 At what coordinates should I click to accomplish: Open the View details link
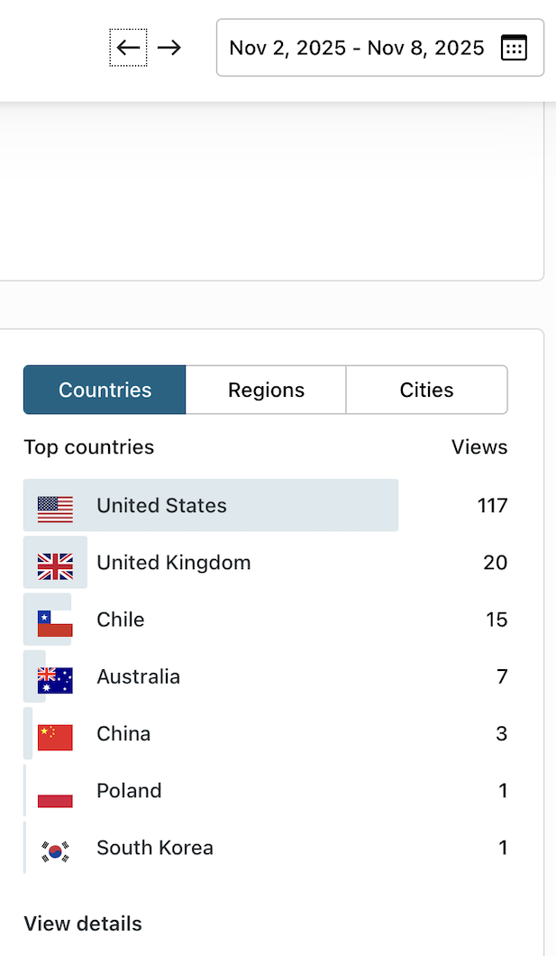(83, 924)
